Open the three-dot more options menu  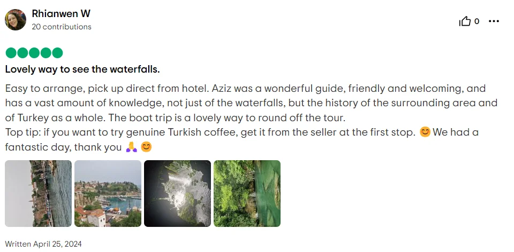pos(494,21)
